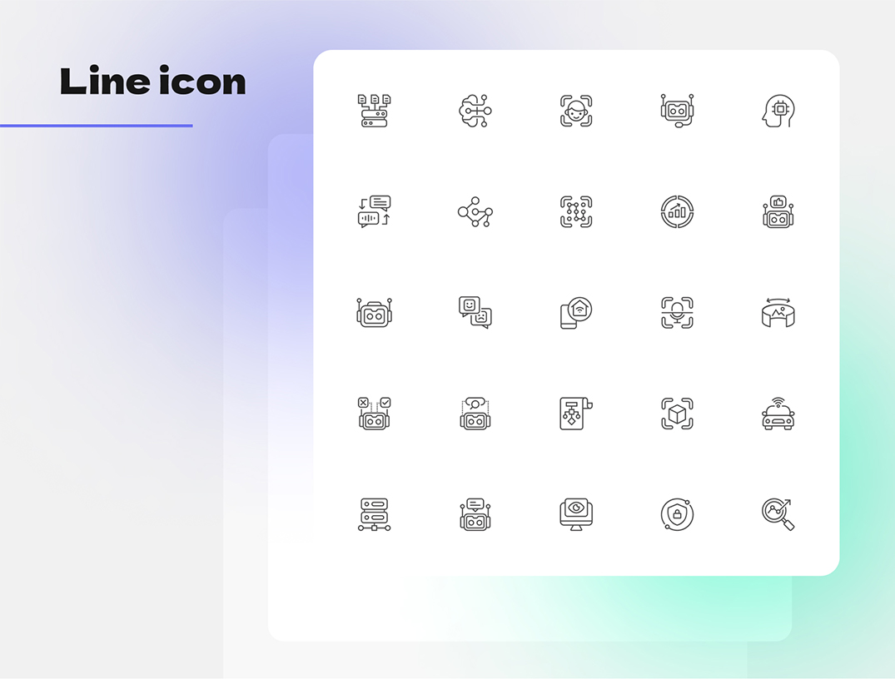Click the target with magnifier icon
Image resolution: width=895 pixels, height=679 pixels.
click(778, 514)
